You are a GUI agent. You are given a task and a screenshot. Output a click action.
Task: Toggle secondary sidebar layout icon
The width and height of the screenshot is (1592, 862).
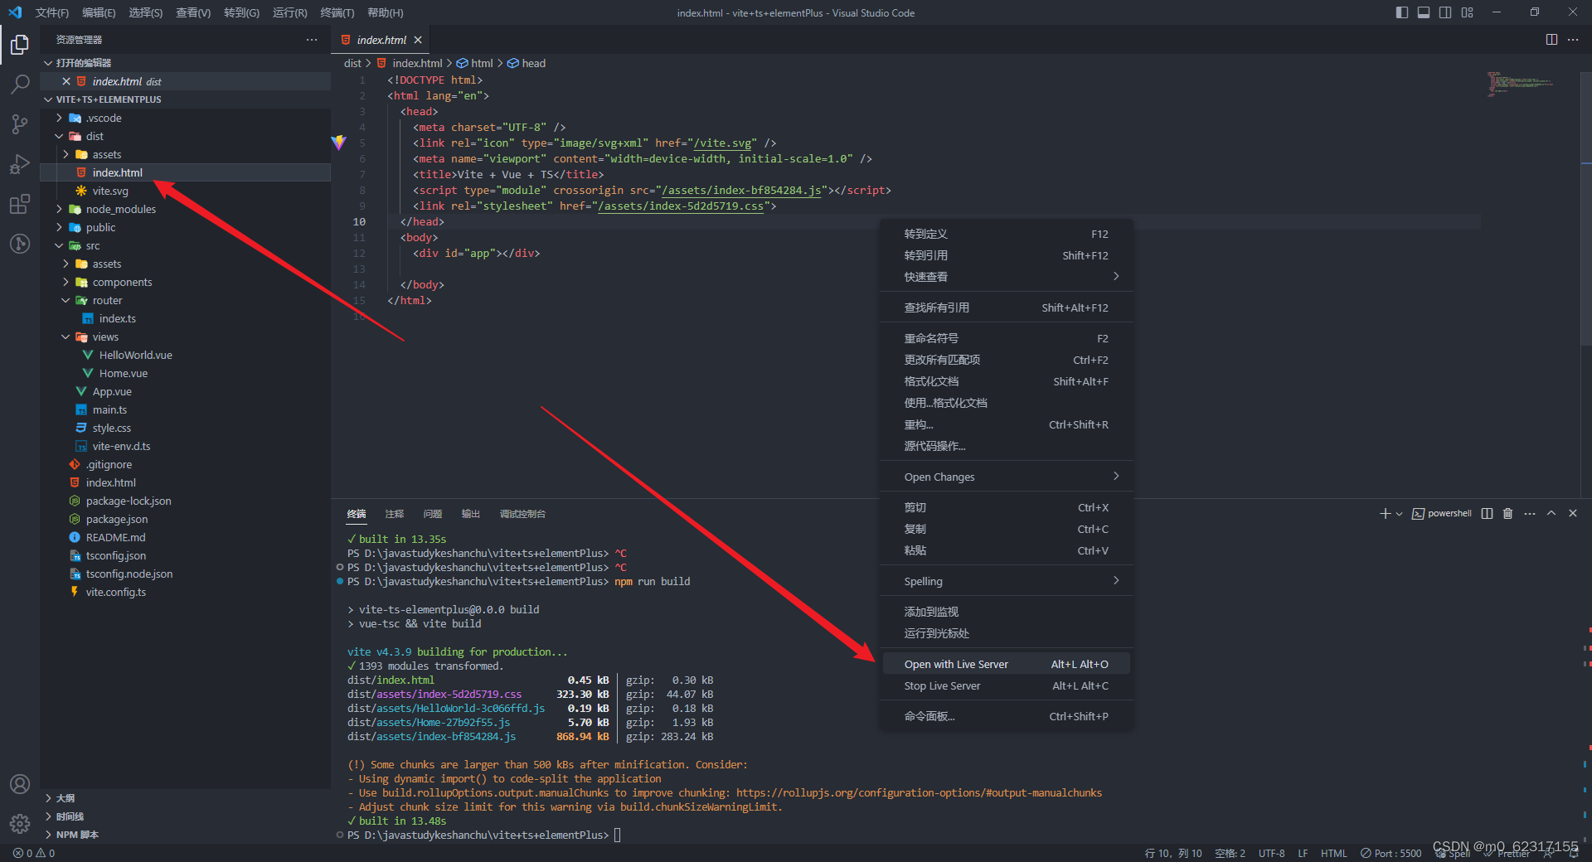pos(1445,12)
